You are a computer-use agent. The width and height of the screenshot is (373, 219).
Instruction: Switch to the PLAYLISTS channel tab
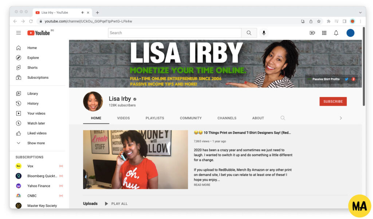click(x=155, y=118)
